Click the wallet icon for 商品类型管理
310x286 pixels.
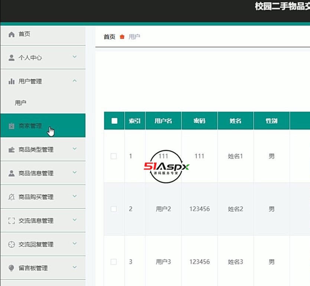[x=12, y=150]
